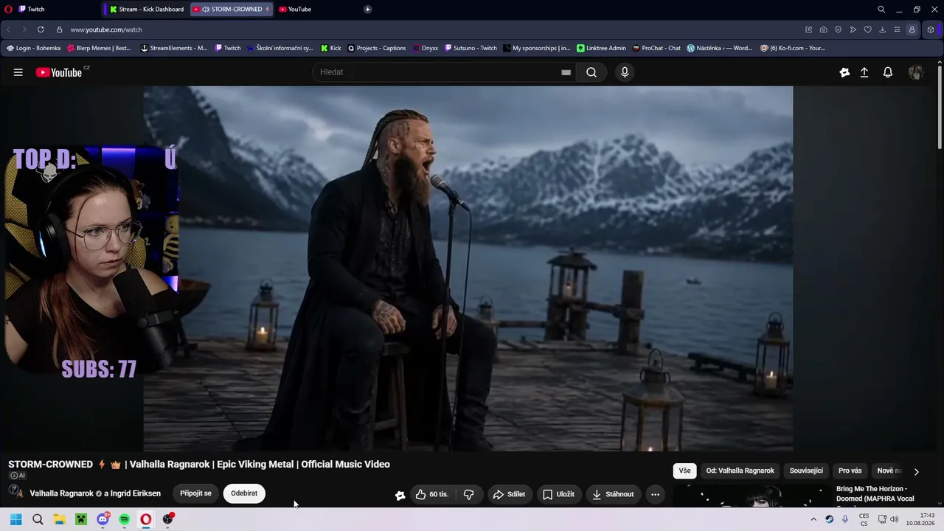Open the YouTube hamburger guide menu
Viewport: 944px width, 531px height.
pyautogui.click(x=18, y=72)
